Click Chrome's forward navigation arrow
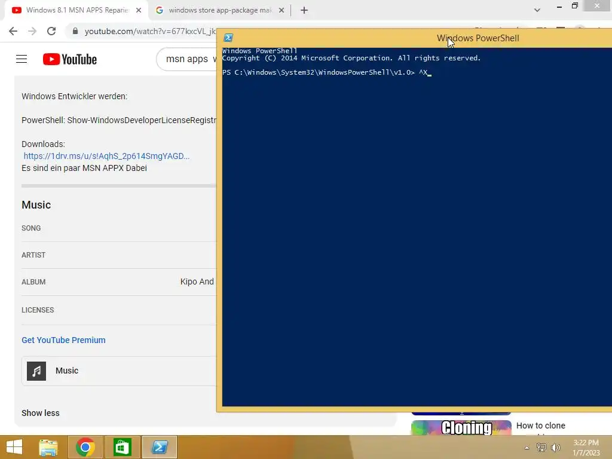Viewport: 612px width, 459px height. tap(32, 31)
